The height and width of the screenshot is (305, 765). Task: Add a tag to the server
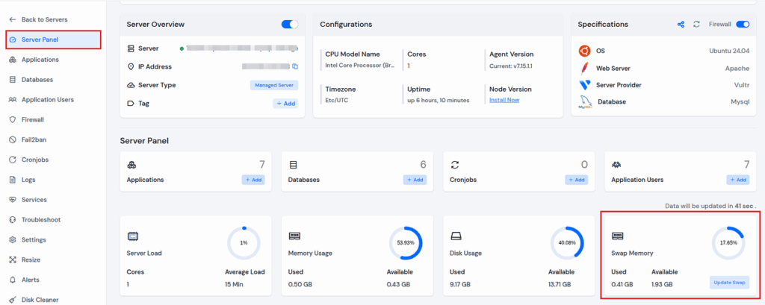click(x=285, y=104)
